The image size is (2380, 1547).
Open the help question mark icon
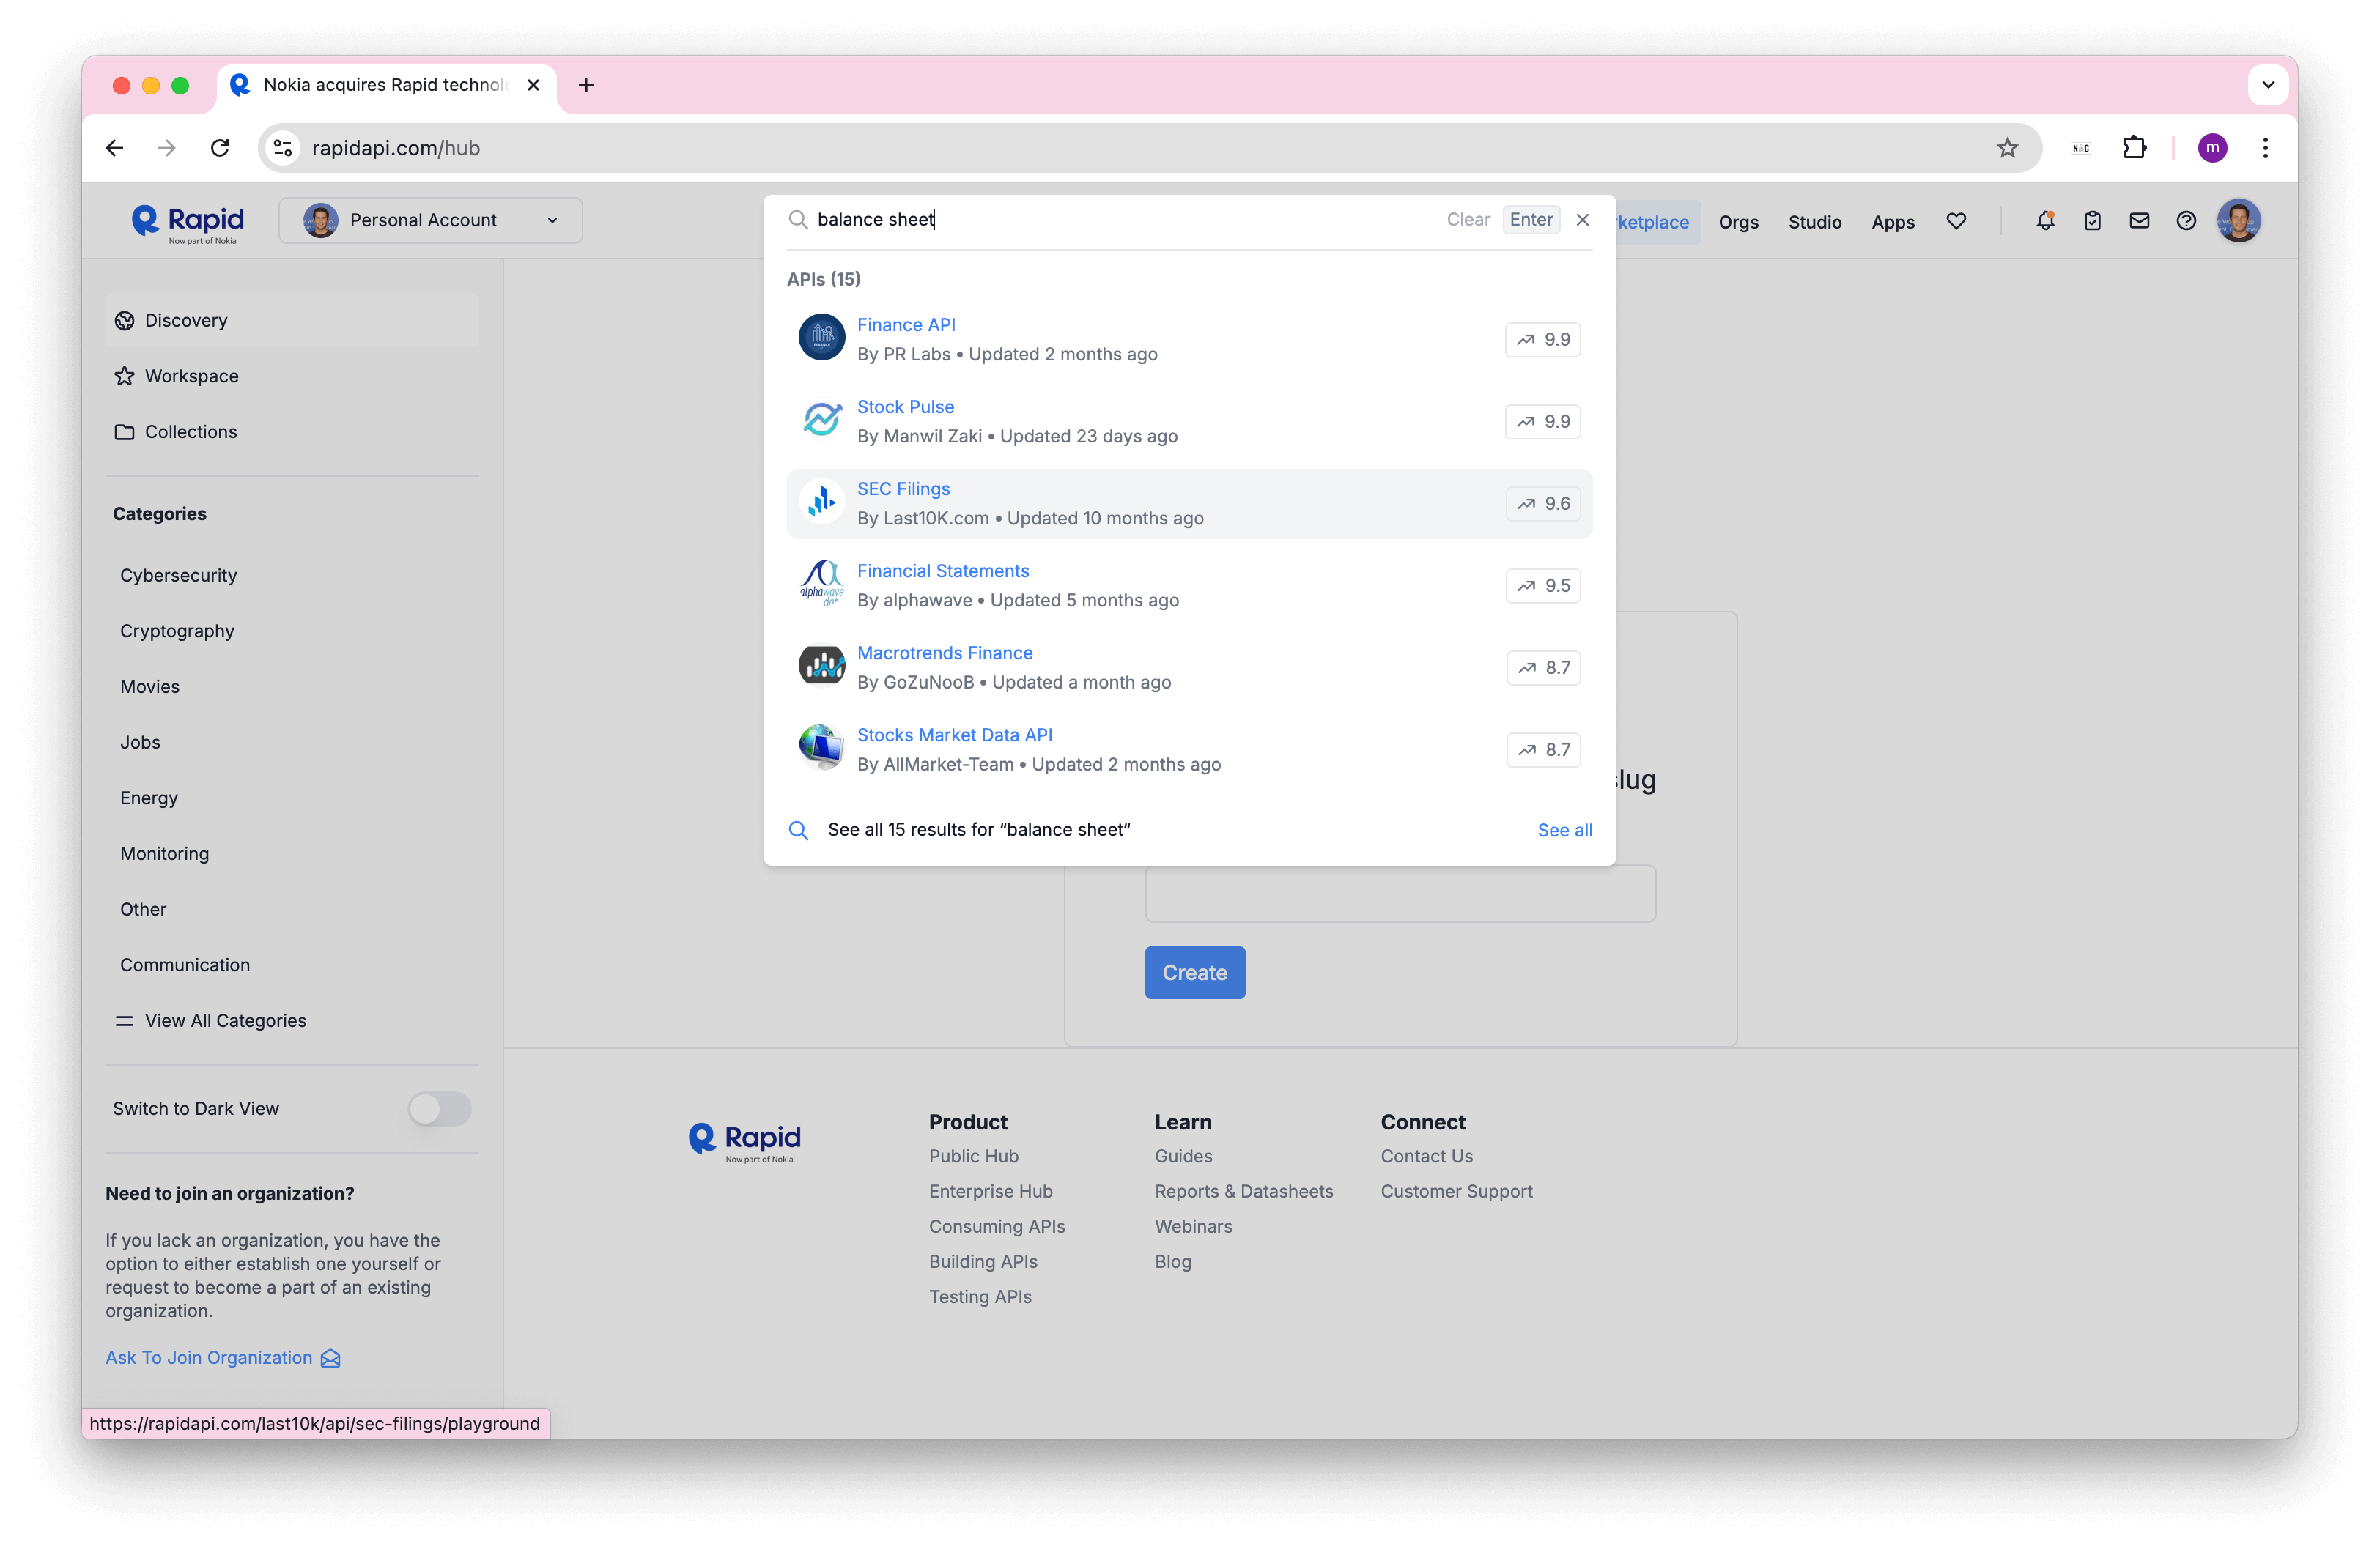[x=2187, y=221]
